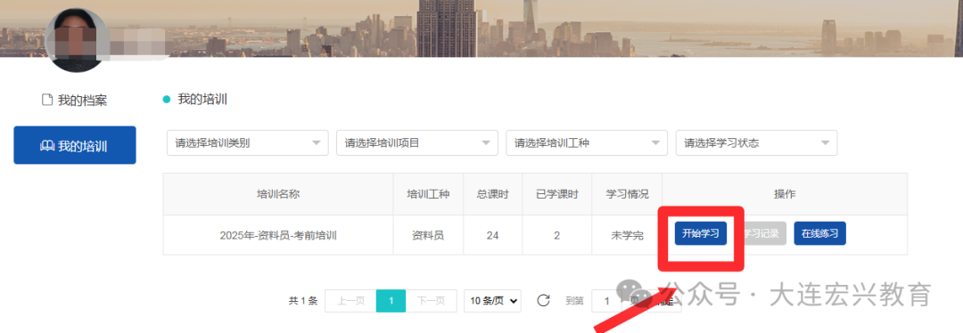The width and height of the screenshot is (963, 333).
Task: Open 我的档案 in the sidebar
Action: pyautogui.click(x=74, y=100)
